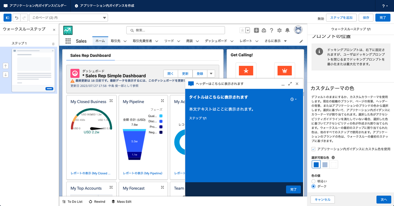Open the 商談 tab

(189, 41)
